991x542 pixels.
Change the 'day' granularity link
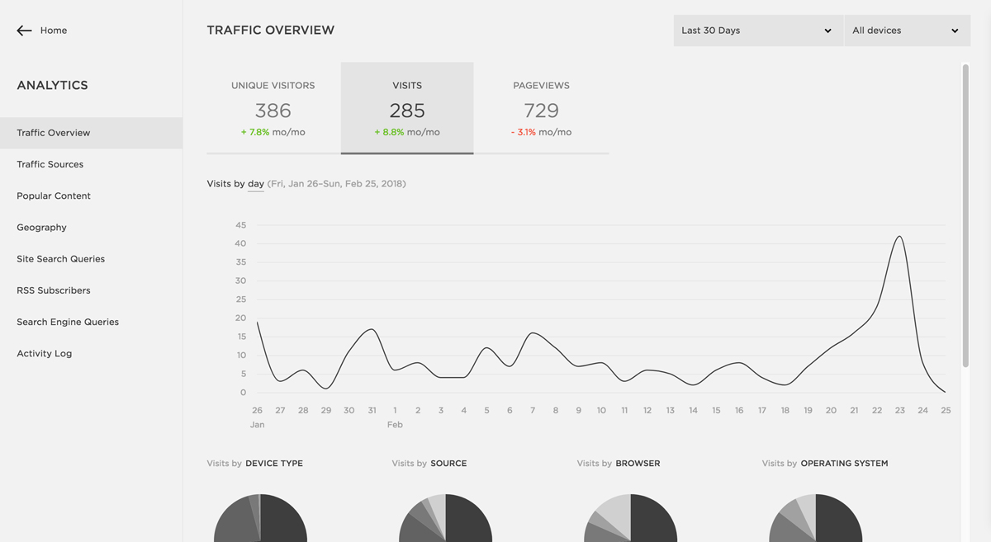[256, 184]
